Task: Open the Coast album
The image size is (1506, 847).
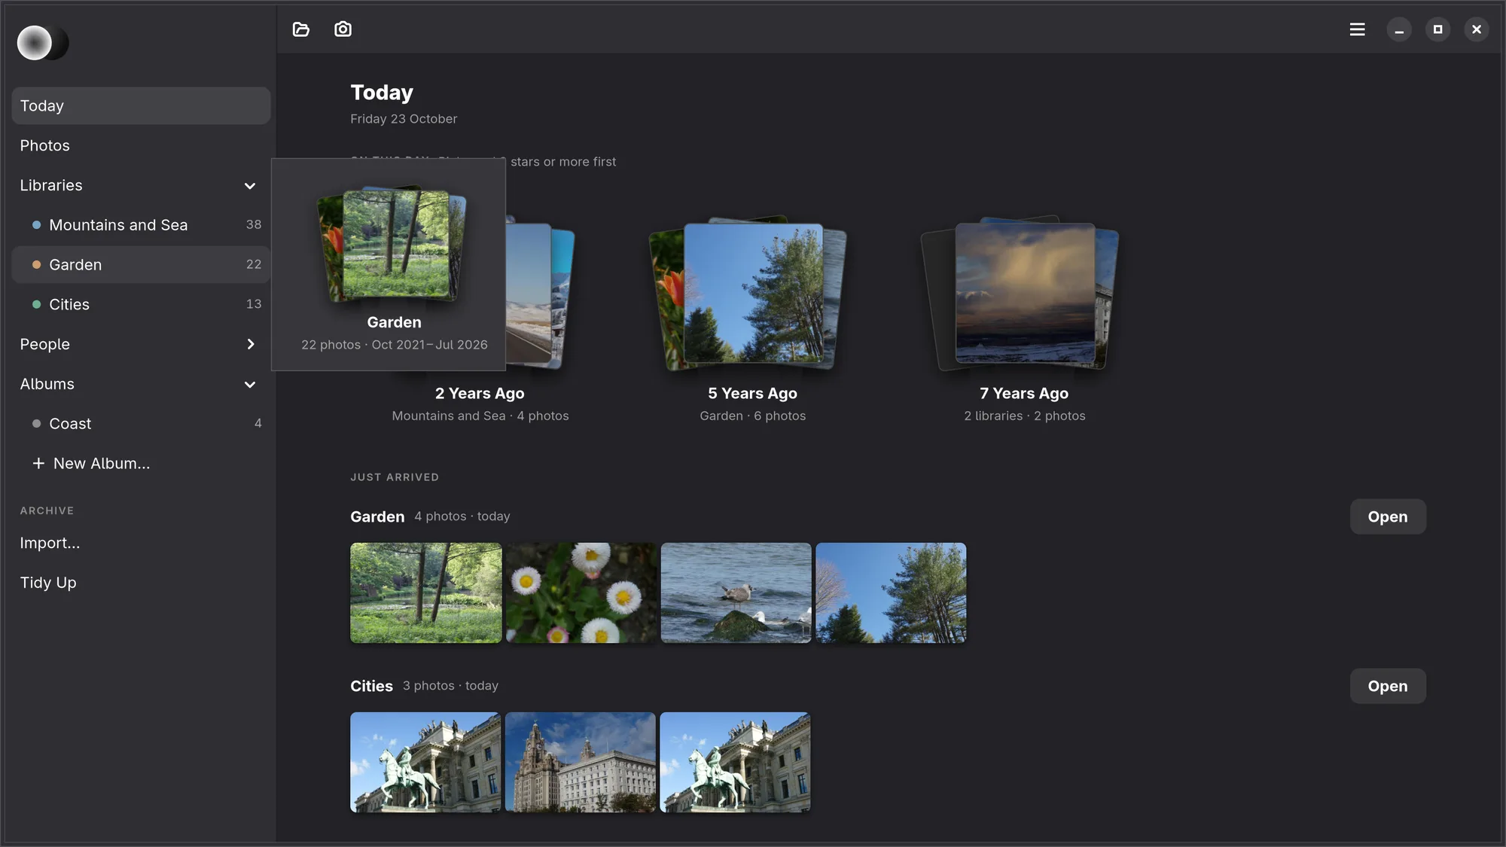Action: pyautogui.click(x=141, y=423)
